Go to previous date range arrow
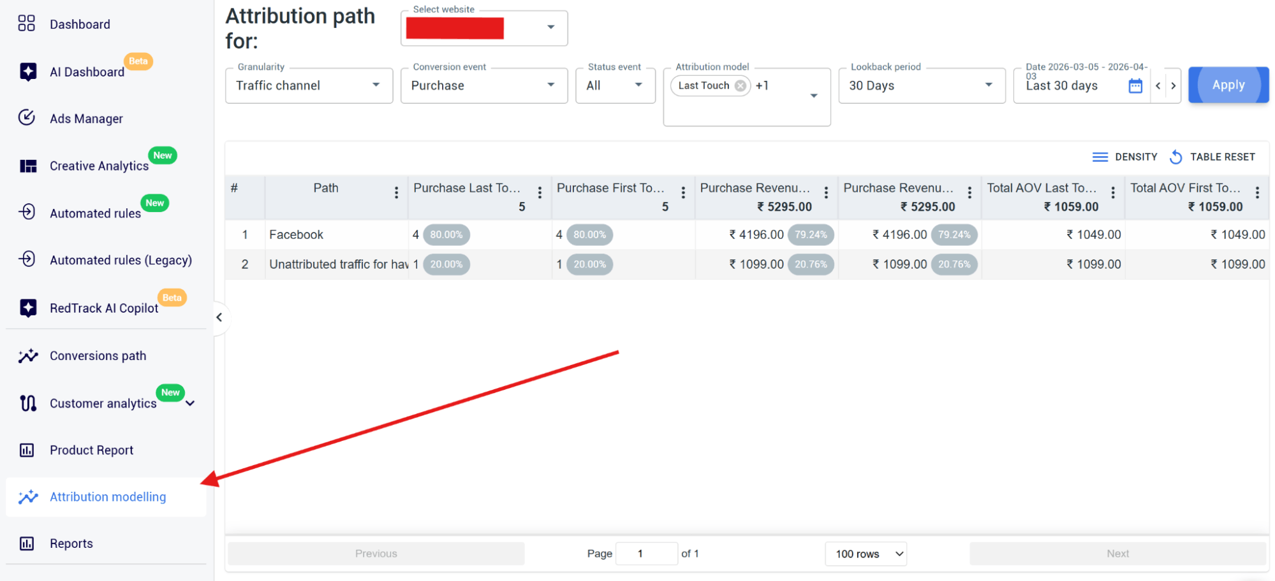Image resolution: width=1275 pixels, height=581 pixels. (1158, 86)
